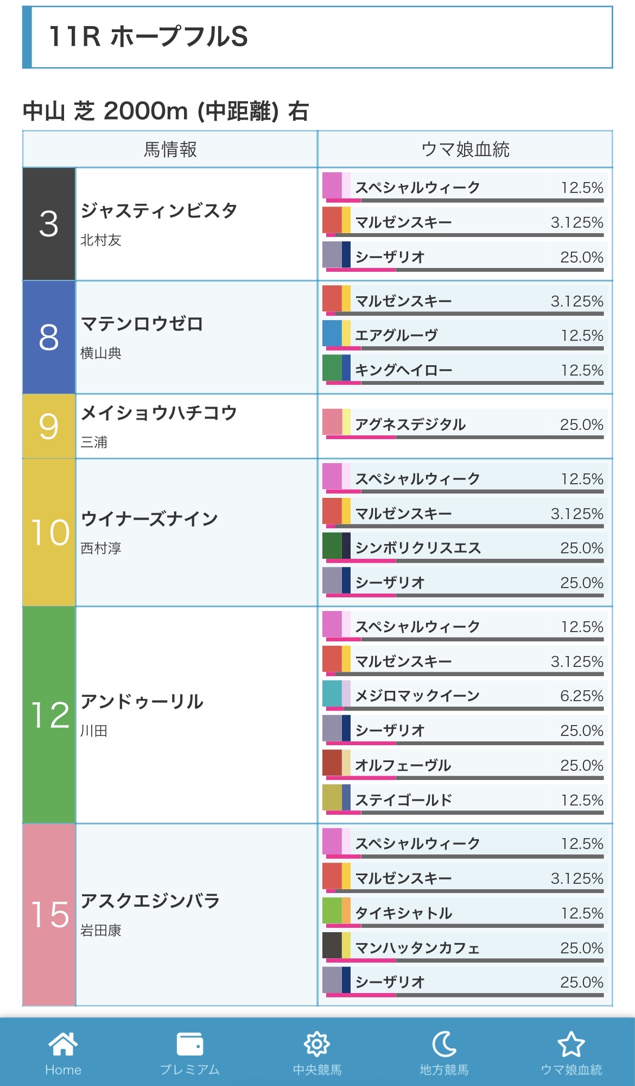Viewport: 635px width, 1086px height.
Task: Open horse アスクエジンバラ entry
Action: (150, 901)
